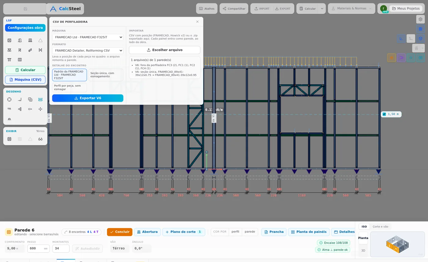The image size is (428, 262).
Task: Click the four-arrow move tool in Desenho
Action: [40, 109]
